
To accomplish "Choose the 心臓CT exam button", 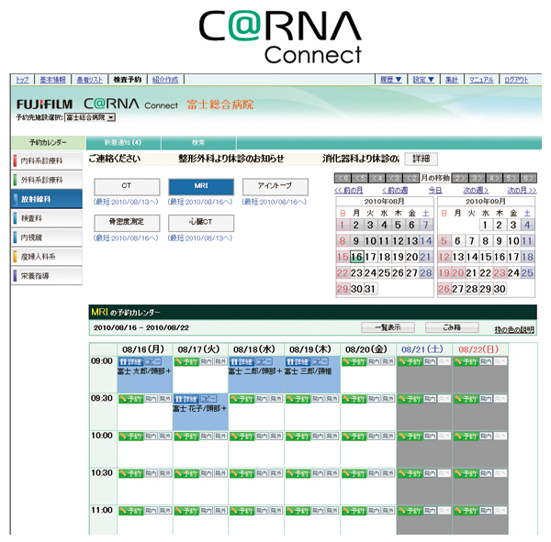I will point(201,223).
